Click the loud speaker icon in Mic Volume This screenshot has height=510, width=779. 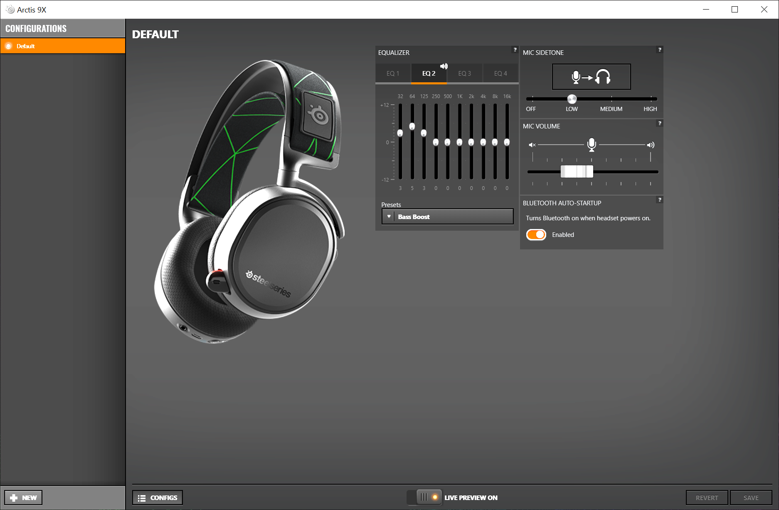click(651, 145)
